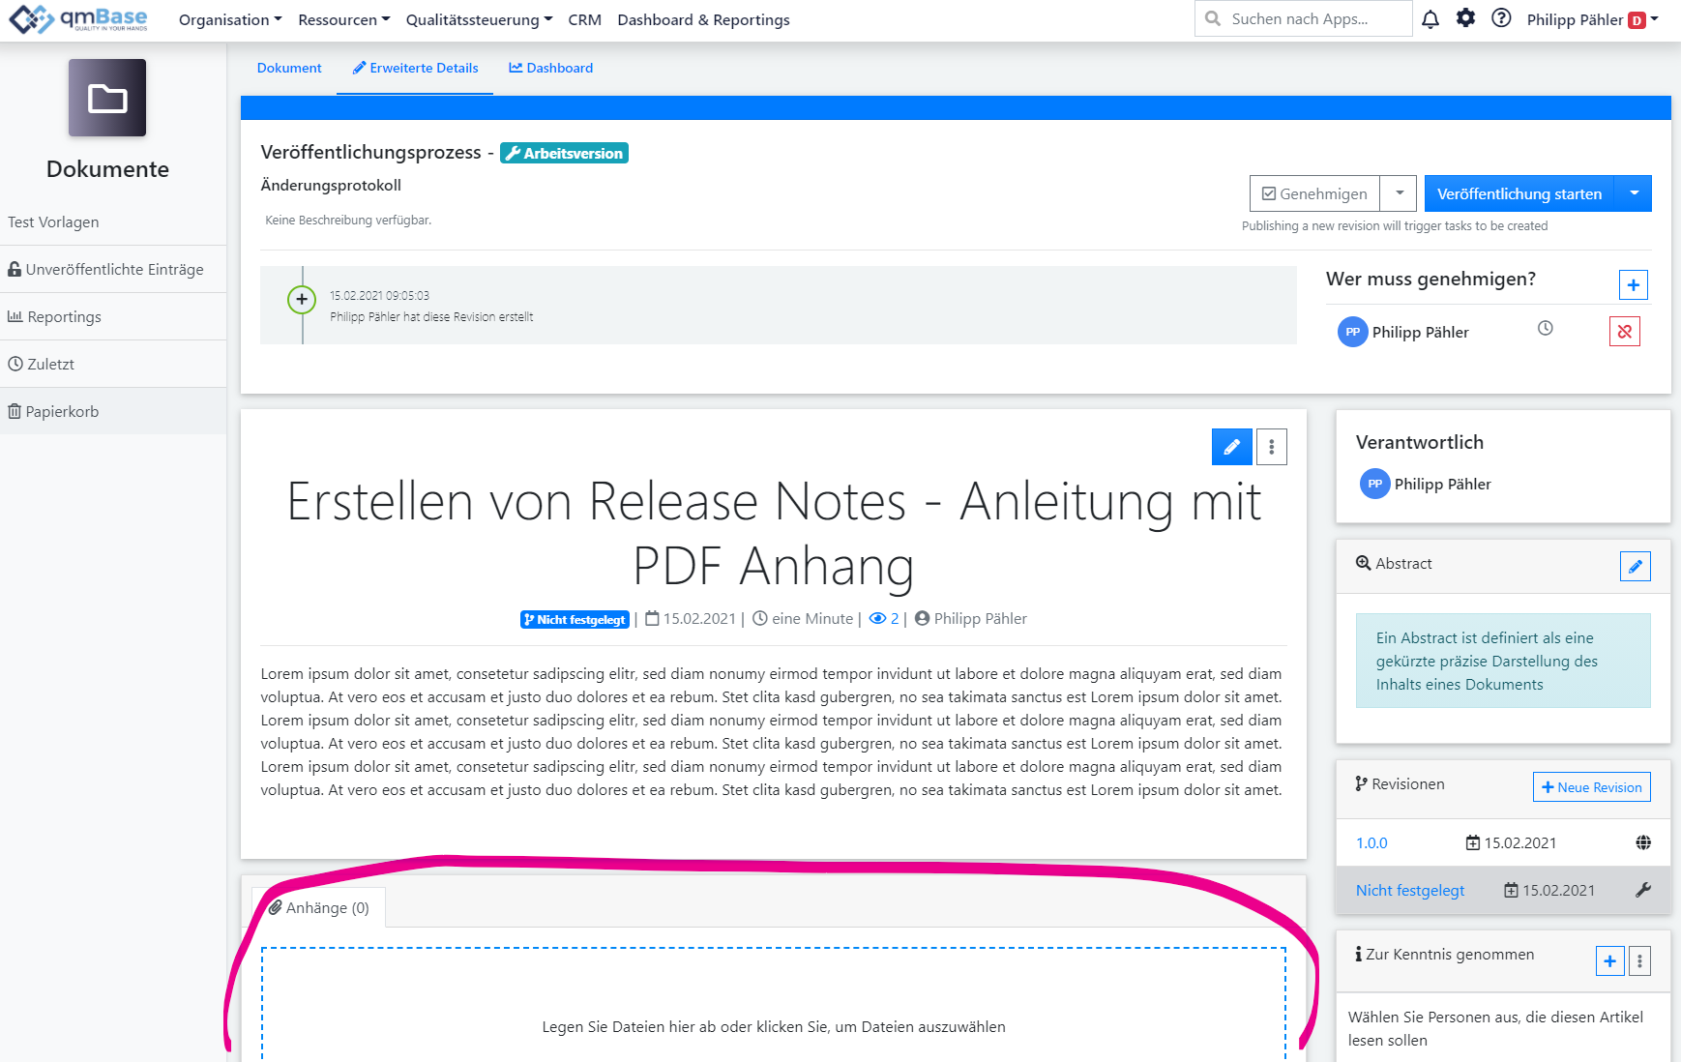
Task: Click the Genehmigen button
Action: point(1314,193)
